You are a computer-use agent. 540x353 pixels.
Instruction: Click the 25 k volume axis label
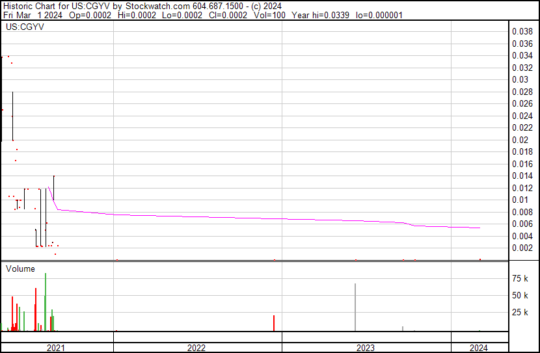coord(520,312)
